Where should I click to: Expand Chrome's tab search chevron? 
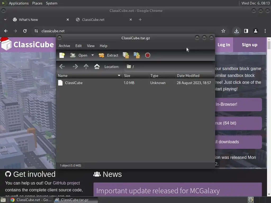pyautogui.click(x=5, y=20)
